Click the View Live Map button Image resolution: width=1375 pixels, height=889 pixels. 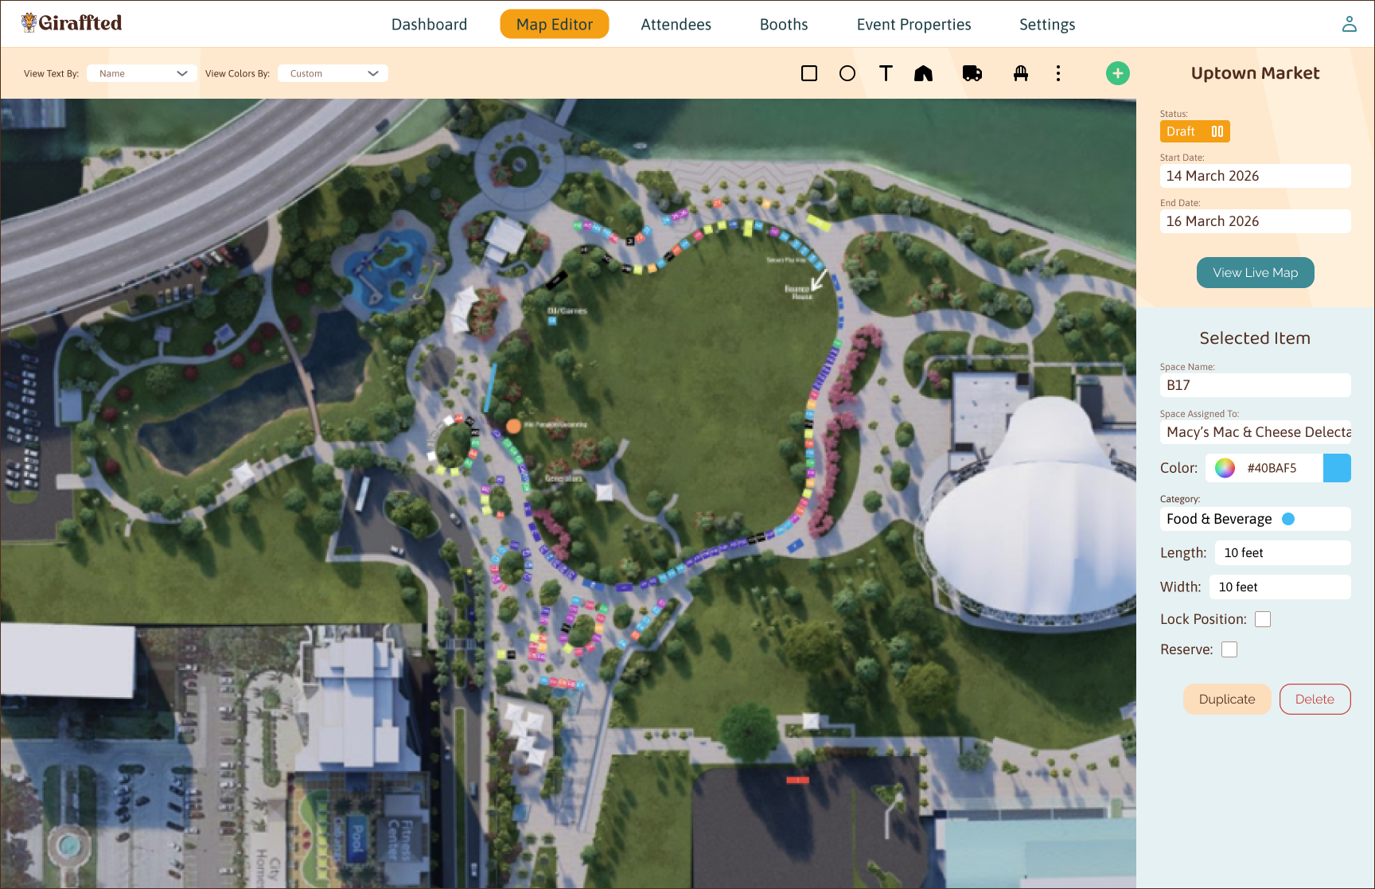pyautogui.click(x=1255, y=272)
